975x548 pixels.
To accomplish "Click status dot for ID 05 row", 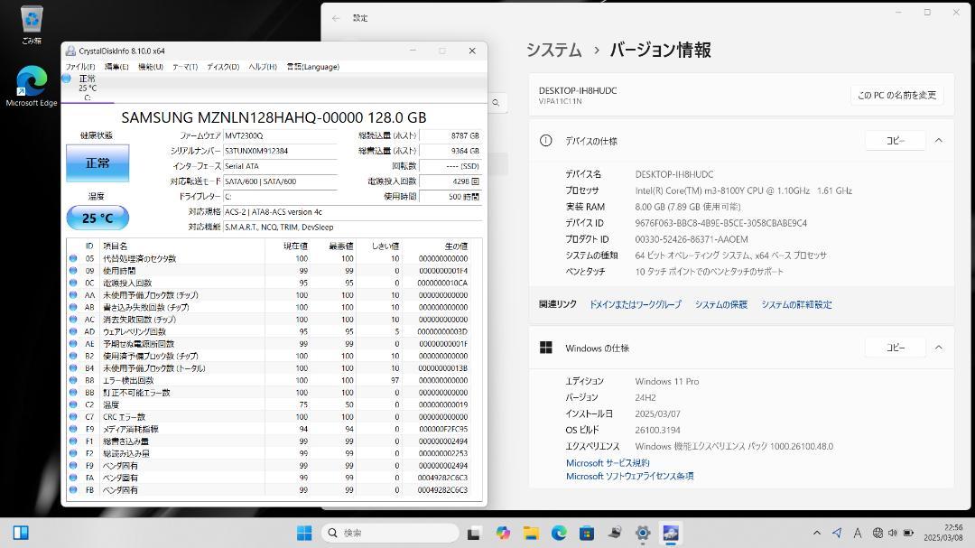I will click(73, 258).
